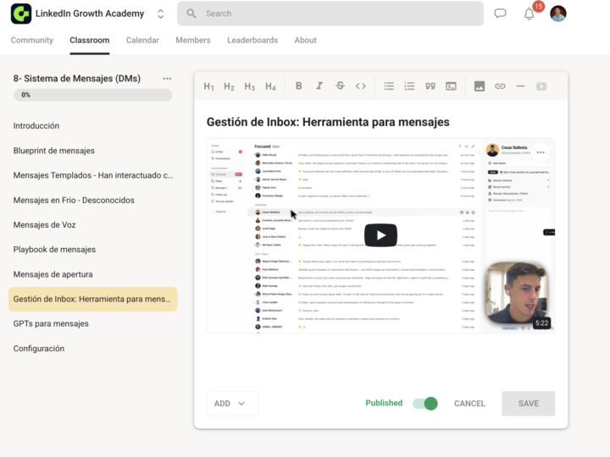Toggle the Published switch
The height and width of the screenshot is (457, 610).
click(x=424, y=404)
